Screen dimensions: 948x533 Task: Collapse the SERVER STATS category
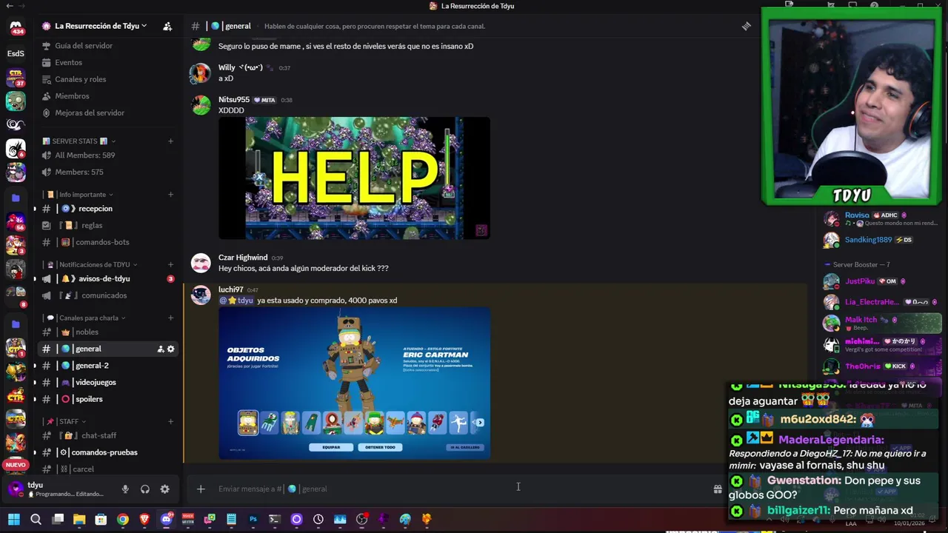tap(79, 141)
